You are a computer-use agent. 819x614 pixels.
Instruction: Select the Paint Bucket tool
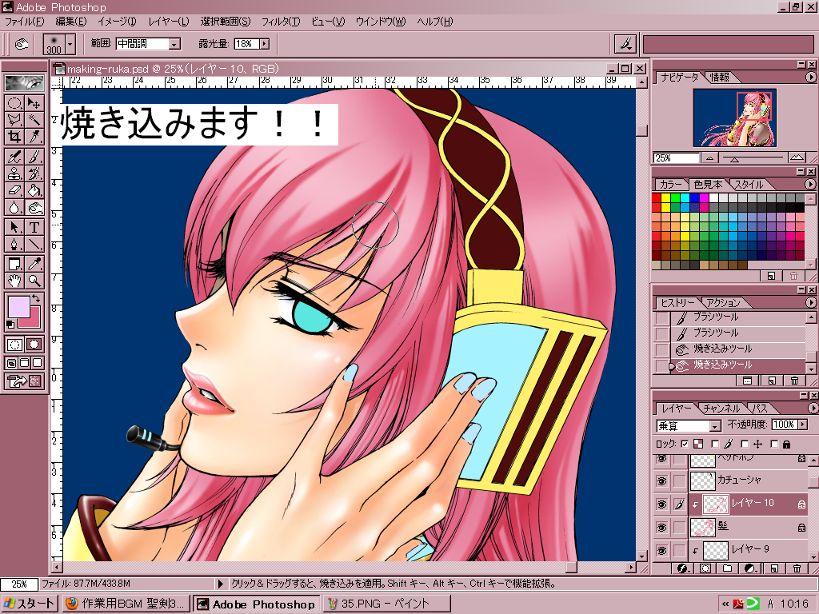pos(34,190)
